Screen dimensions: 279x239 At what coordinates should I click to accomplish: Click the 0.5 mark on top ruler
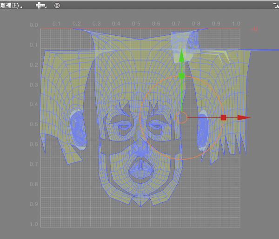point(136,23)
